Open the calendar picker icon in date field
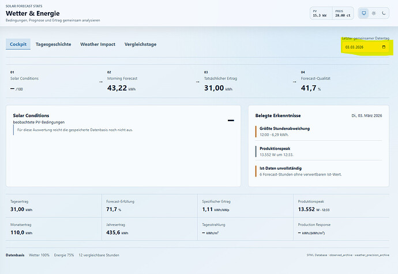The image size is (398, 274). (384, 47)
